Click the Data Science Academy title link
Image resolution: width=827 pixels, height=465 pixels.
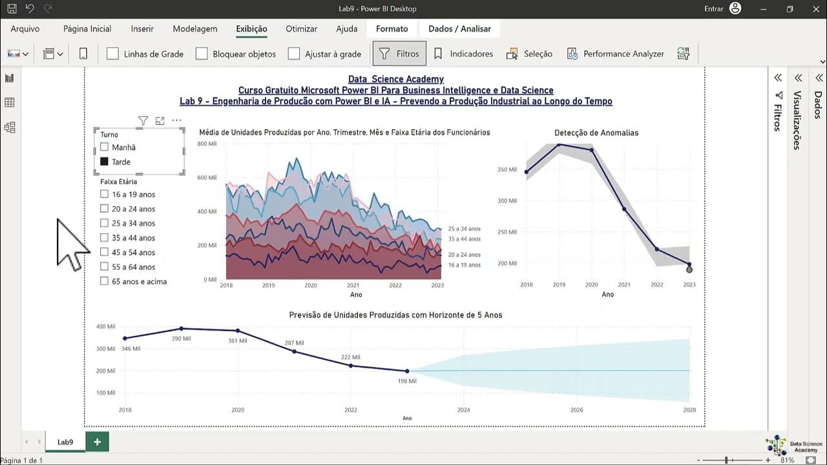click(x=396, y=79)
